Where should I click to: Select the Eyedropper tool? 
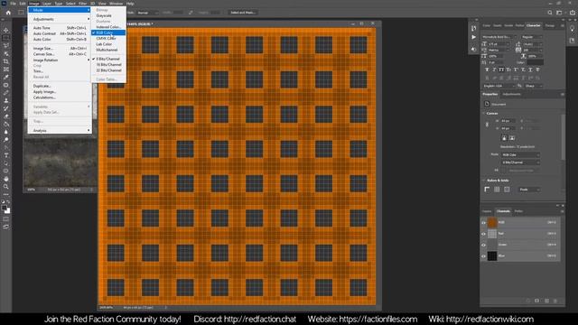6,77
